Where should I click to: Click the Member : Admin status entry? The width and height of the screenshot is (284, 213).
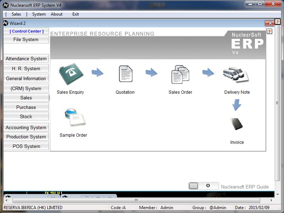pos(156,208)
